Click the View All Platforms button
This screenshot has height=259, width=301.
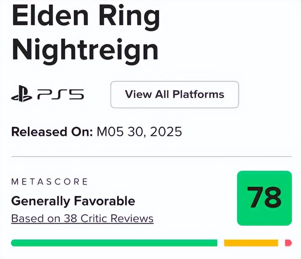point(175,94)
